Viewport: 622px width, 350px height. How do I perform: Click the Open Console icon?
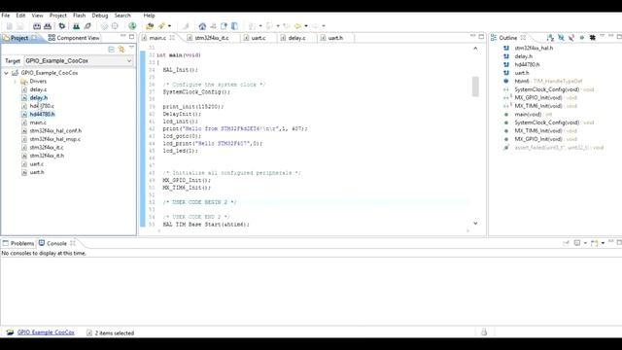click(594, 243)
